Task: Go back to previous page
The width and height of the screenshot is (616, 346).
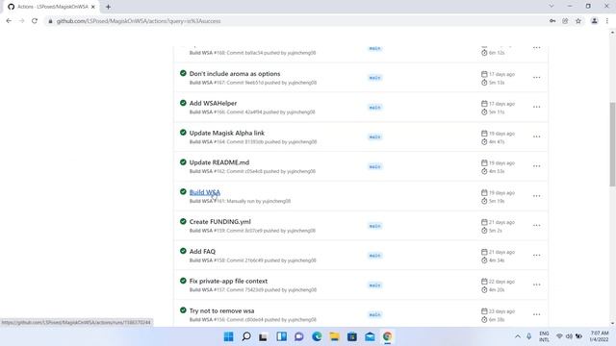Action: click(9, 21)
